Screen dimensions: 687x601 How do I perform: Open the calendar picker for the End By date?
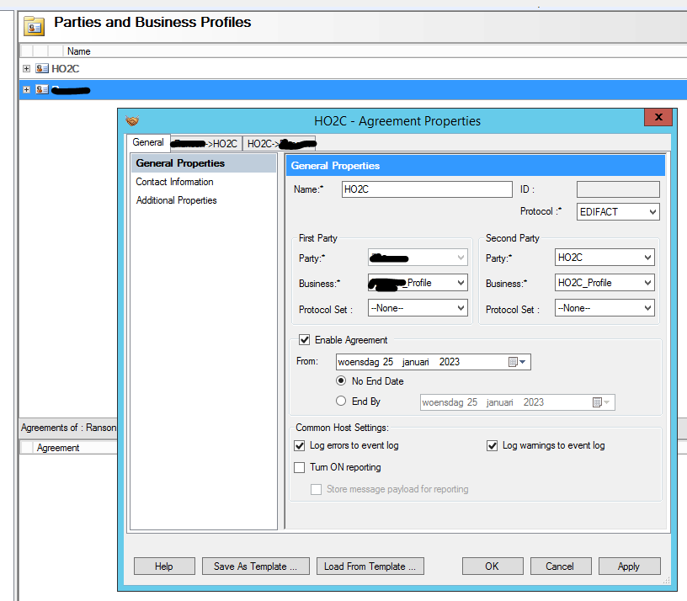[601, 402]
